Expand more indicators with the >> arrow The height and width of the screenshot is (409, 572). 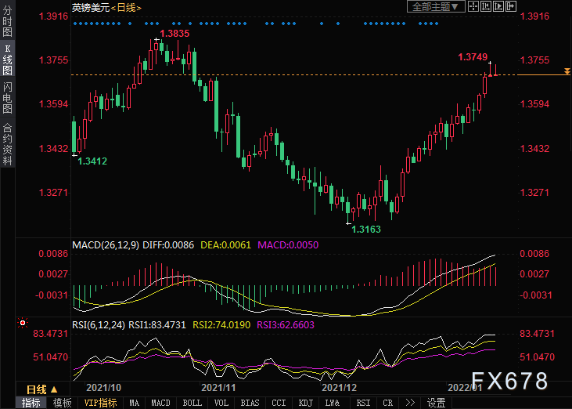click(x=409, y=403)
